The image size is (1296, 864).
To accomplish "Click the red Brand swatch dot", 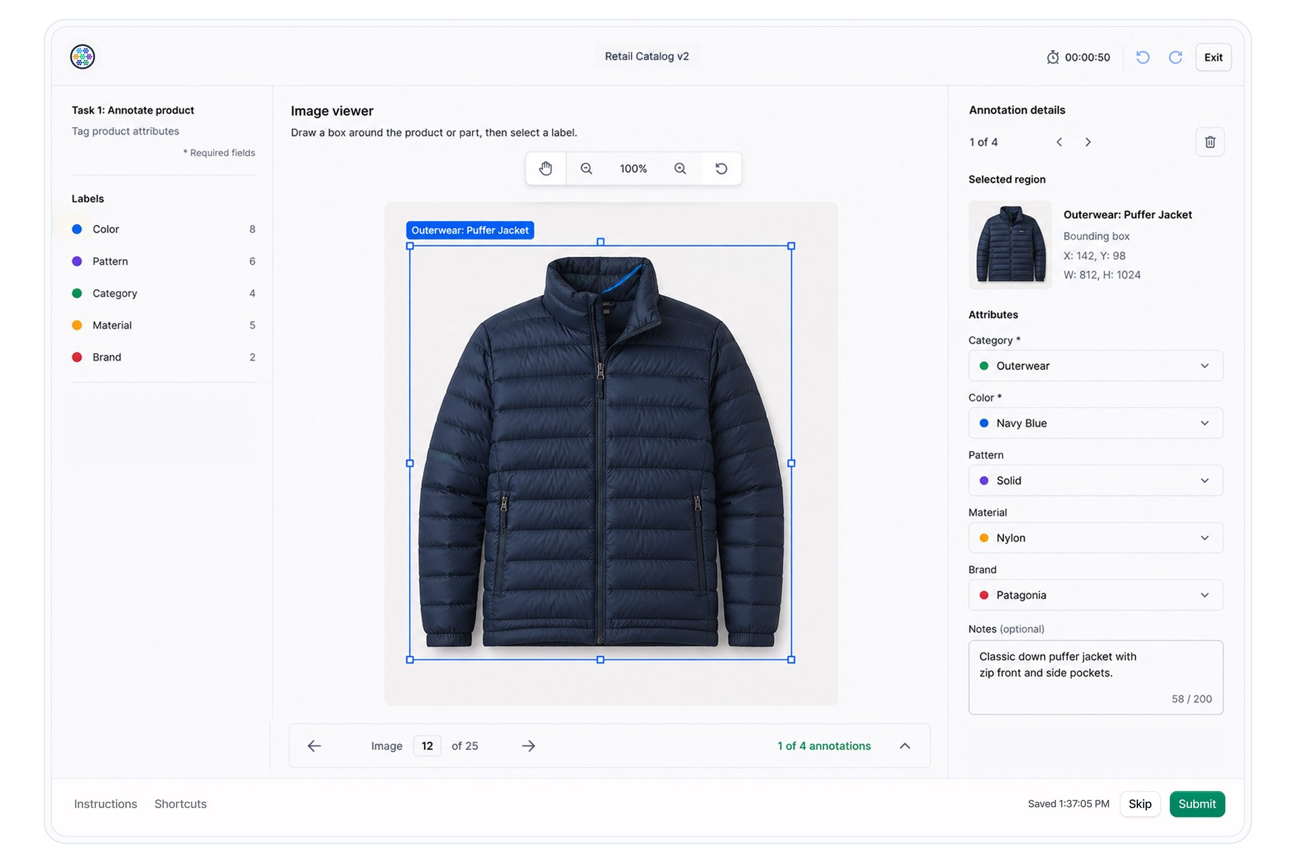I will 77,357.
